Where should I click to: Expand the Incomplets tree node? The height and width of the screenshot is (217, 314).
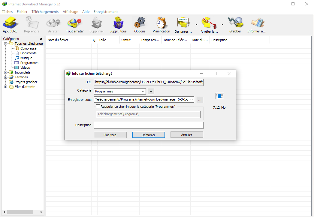[5, 72]
